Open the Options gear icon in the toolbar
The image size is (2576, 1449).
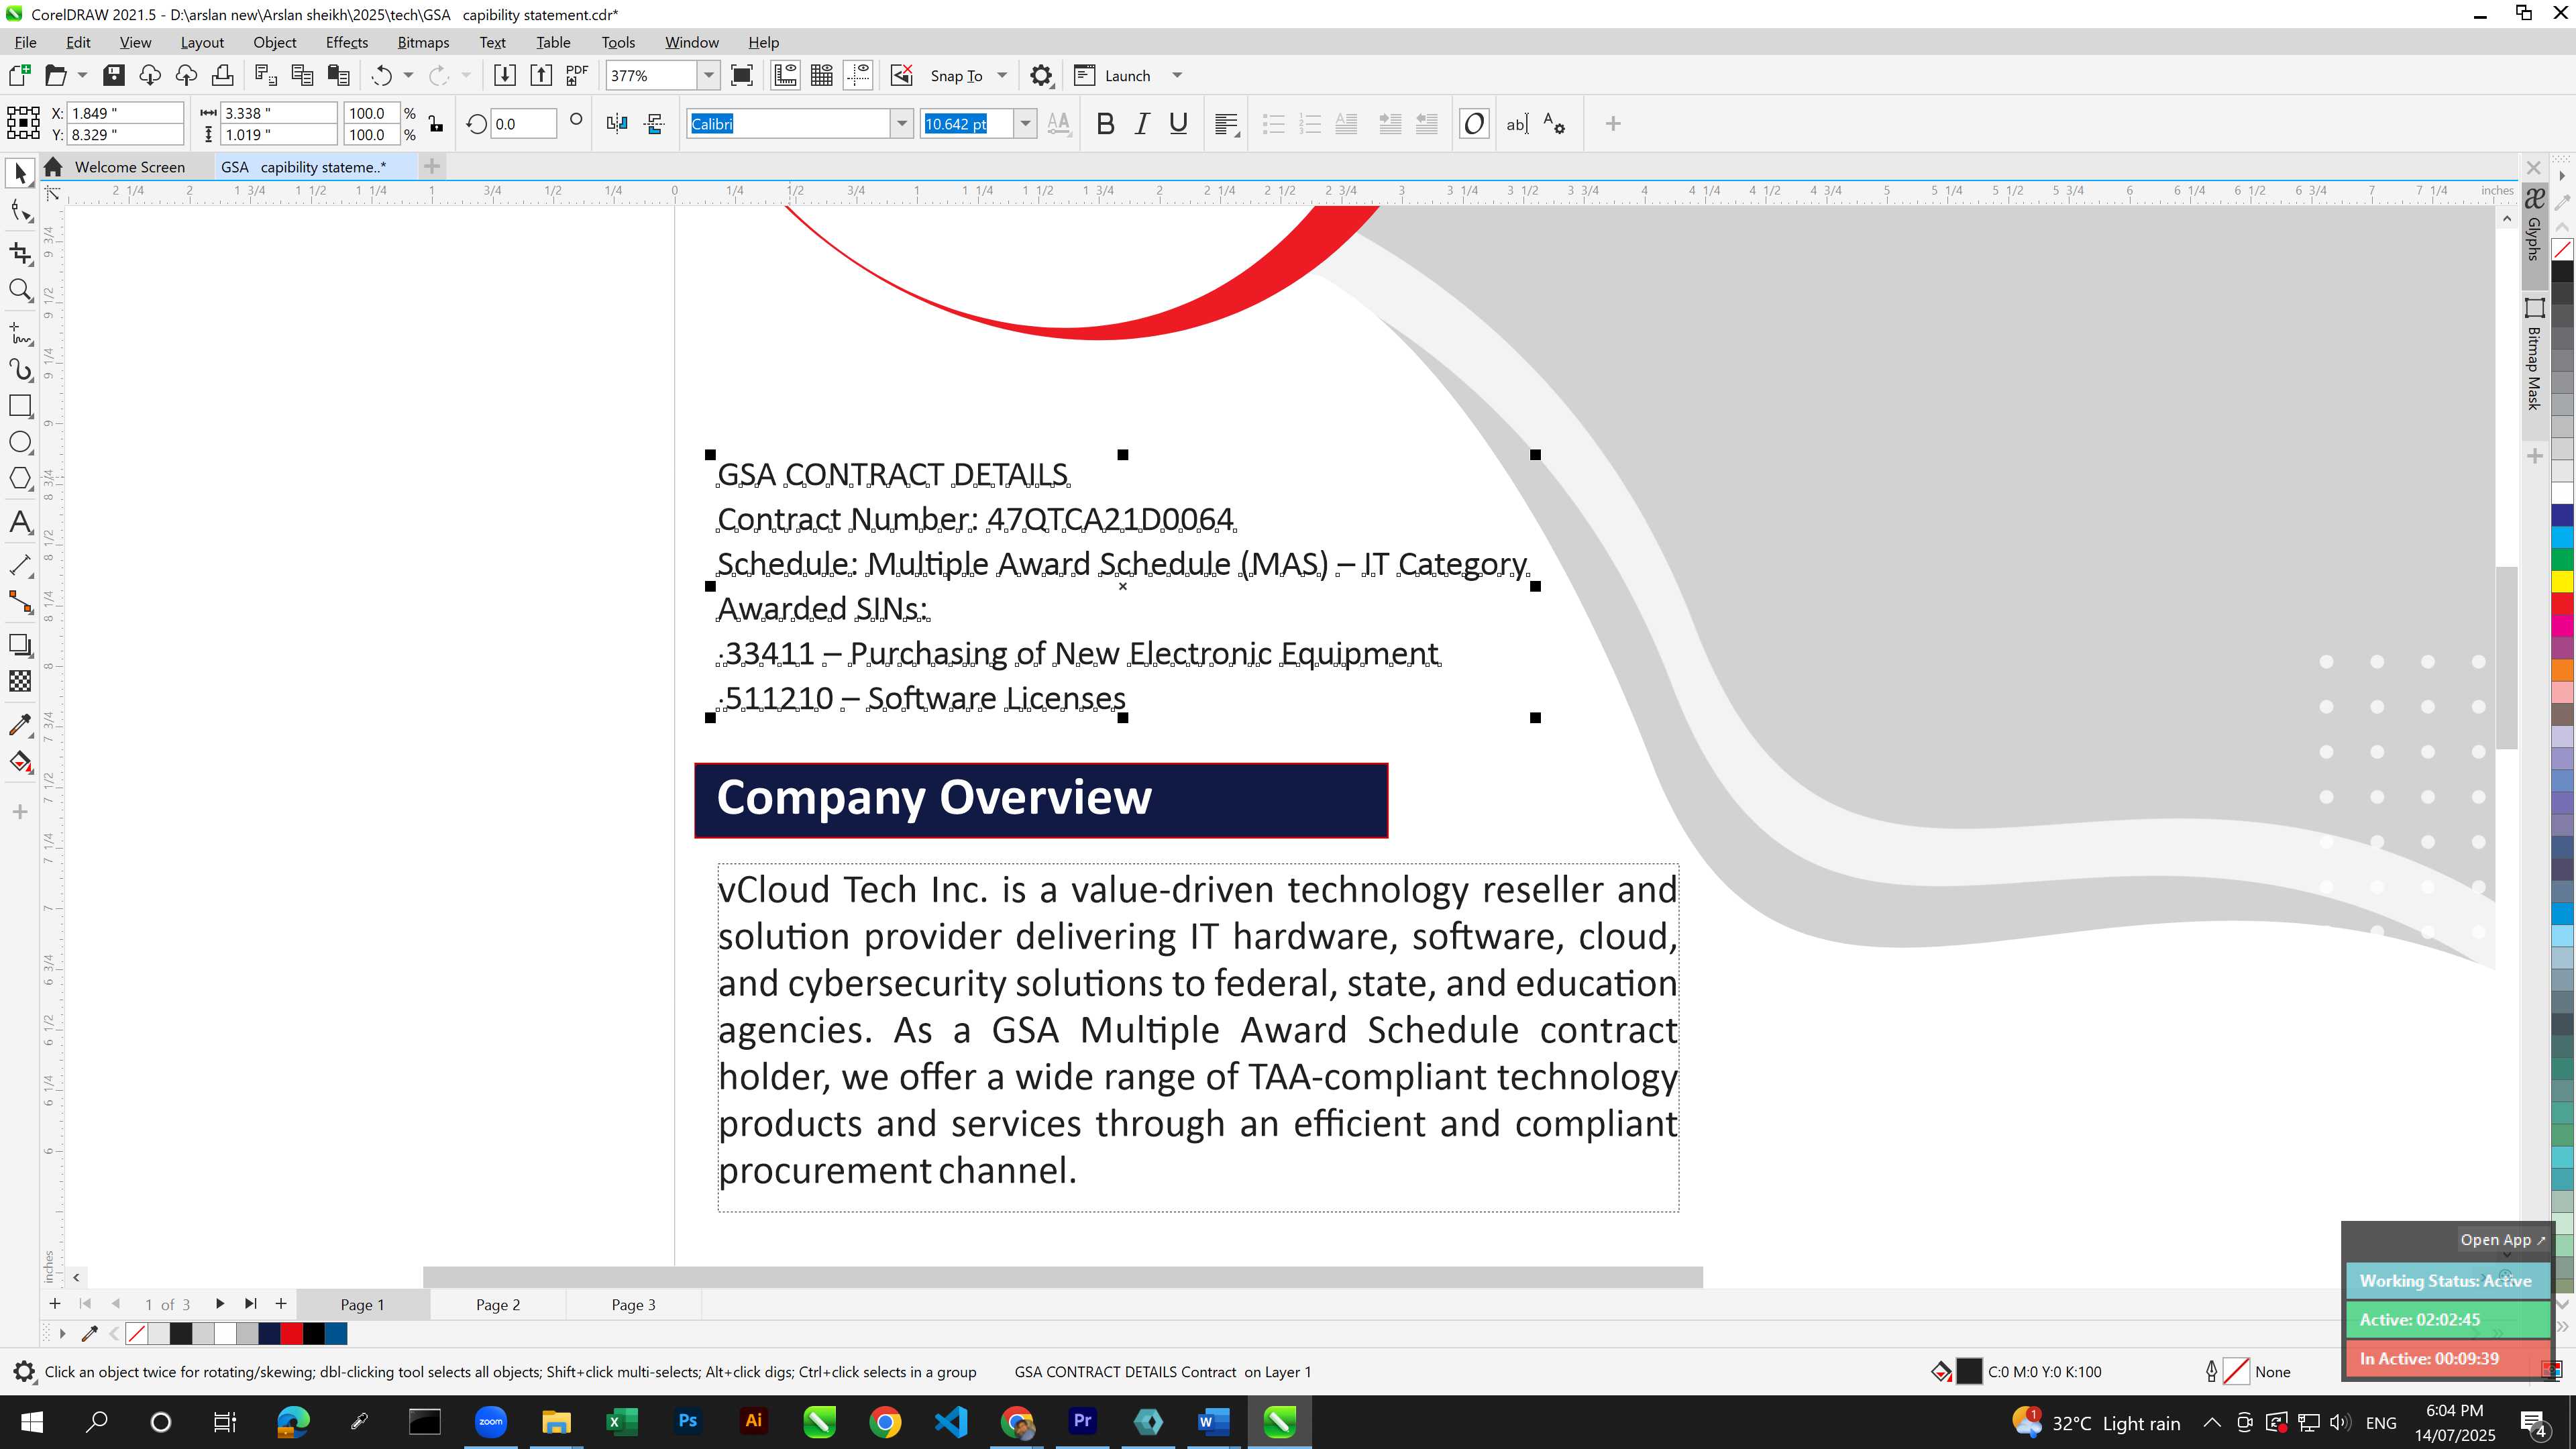(x=1041, y=75)
